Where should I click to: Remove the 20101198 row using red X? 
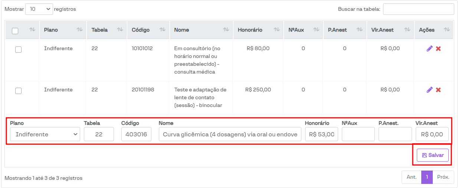[x=438, y=90]
